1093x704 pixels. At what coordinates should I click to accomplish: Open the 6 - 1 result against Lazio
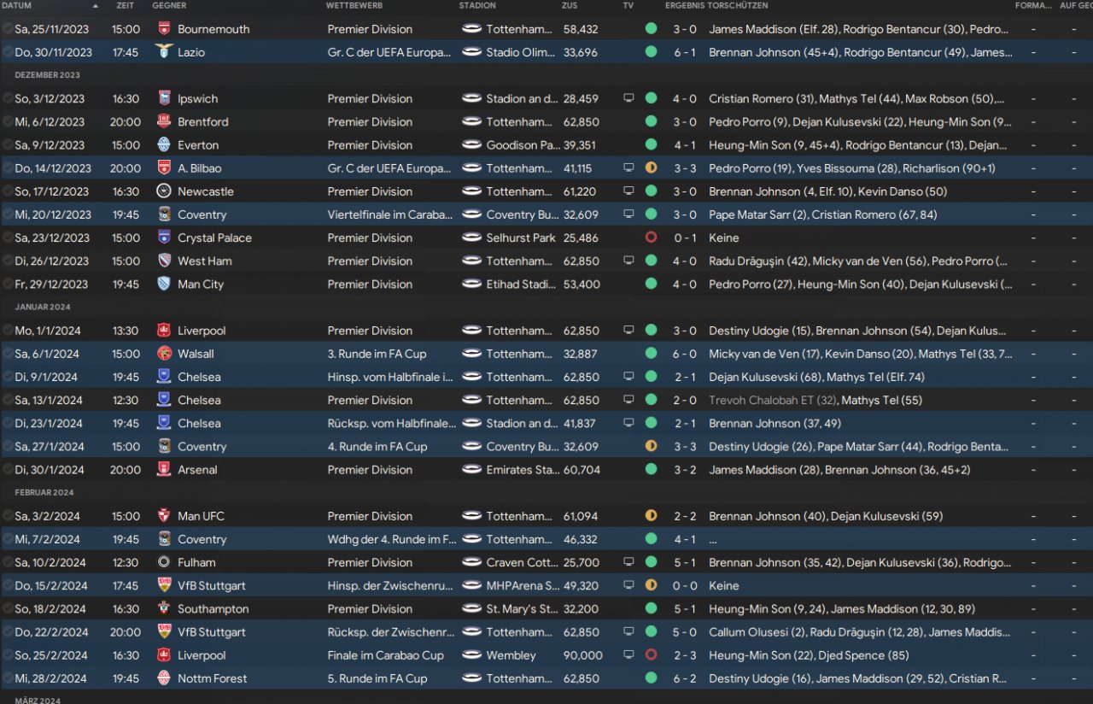(685, 52)
